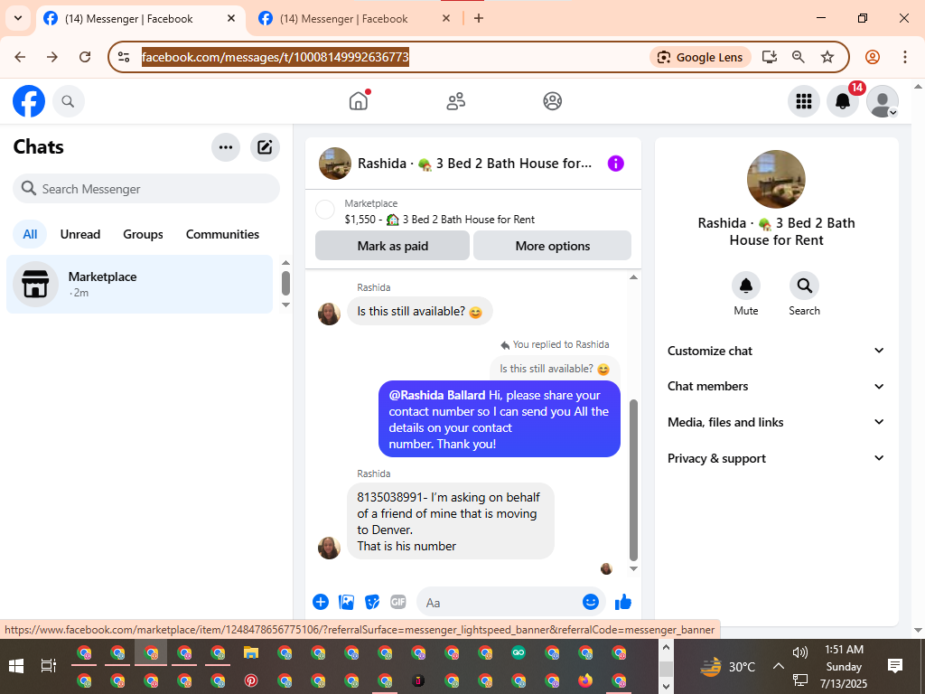Select the All chats filter

tap(30, 234)
